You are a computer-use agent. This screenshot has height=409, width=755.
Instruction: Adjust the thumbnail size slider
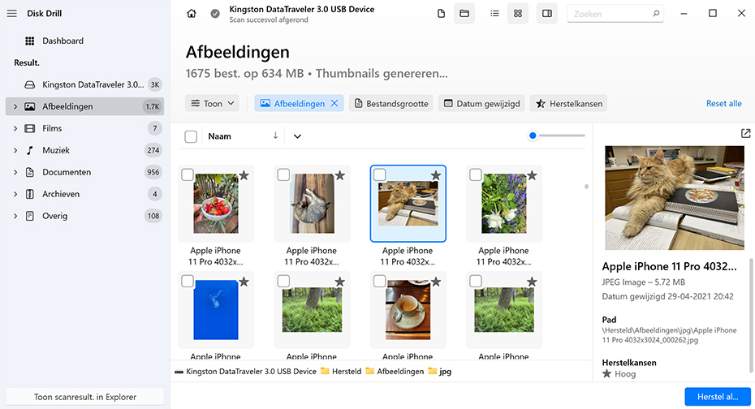(x=533, y=136)
